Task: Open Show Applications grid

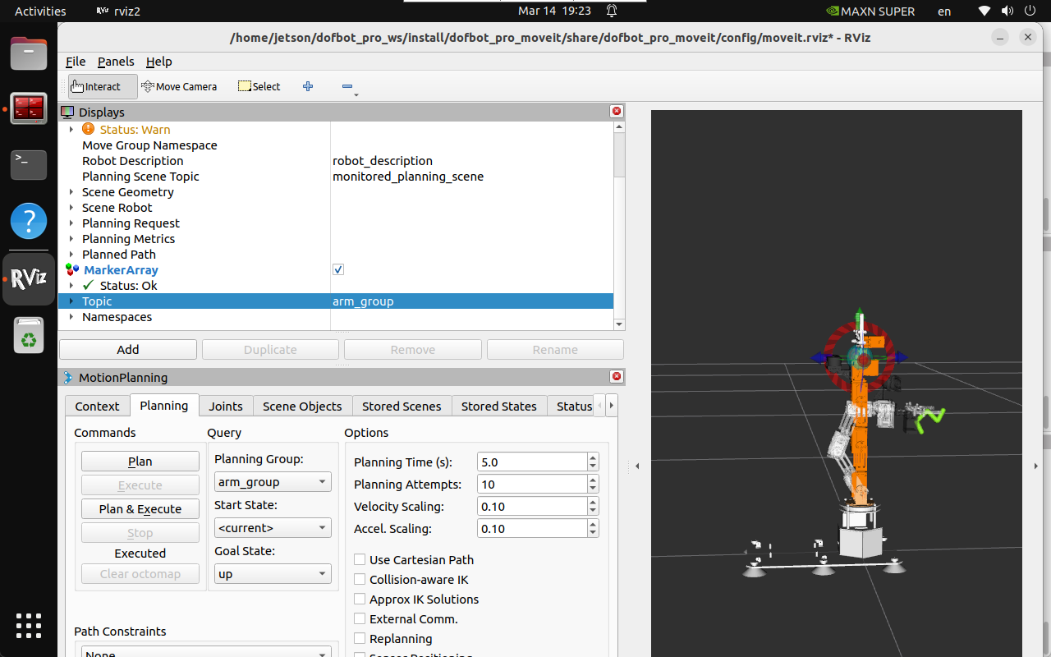Action: 29,626
